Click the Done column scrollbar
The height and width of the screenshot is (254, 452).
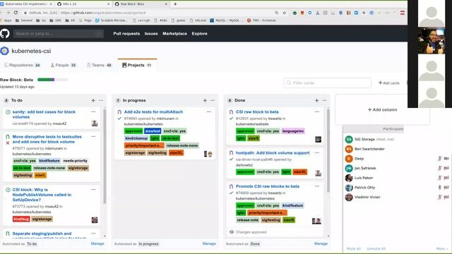[328, 150]
